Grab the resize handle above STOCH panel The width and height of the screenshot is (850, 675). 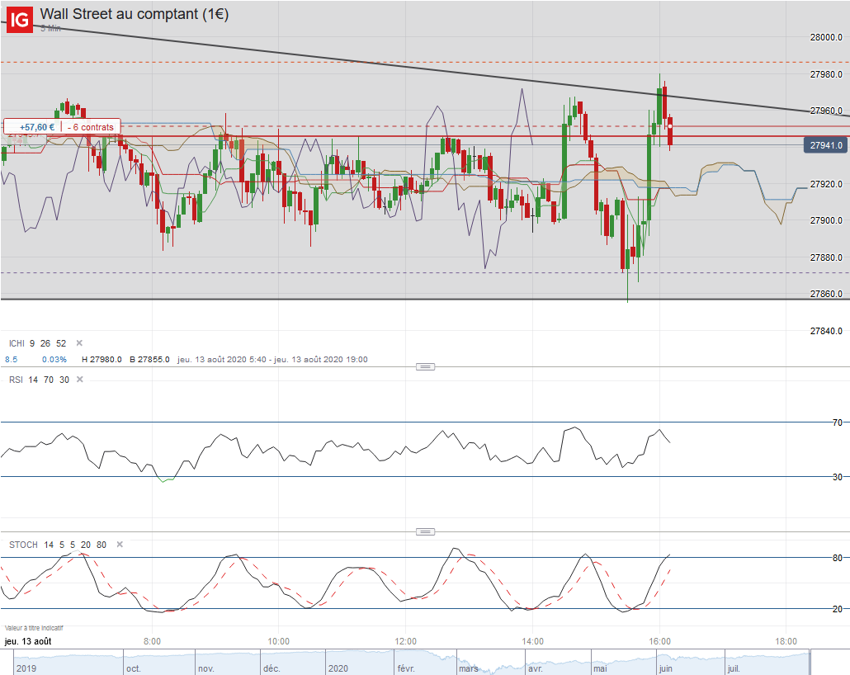pyautogui.click(x=425, y=532)
